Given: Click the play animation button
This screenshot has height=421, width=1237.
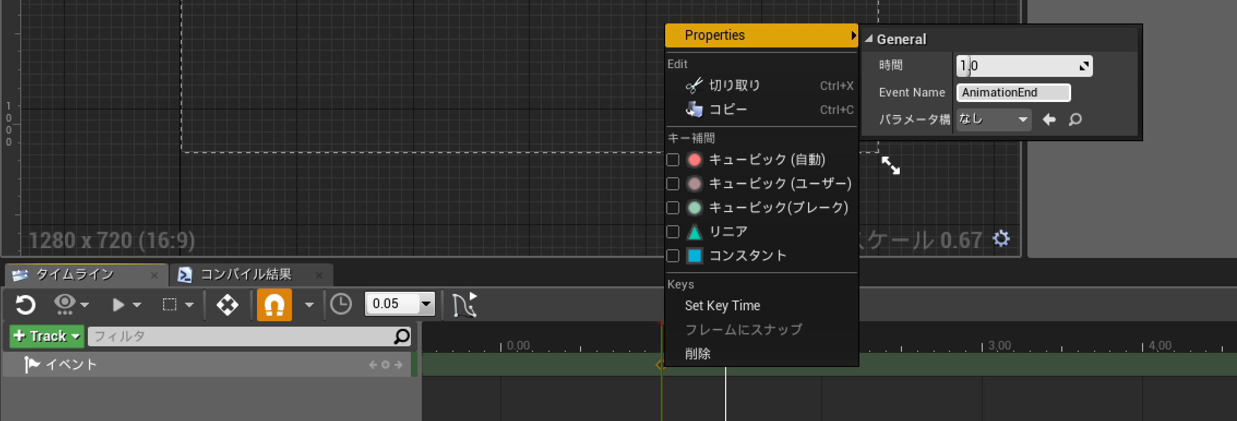Looking at the screenshot, I should coord(117,304).
